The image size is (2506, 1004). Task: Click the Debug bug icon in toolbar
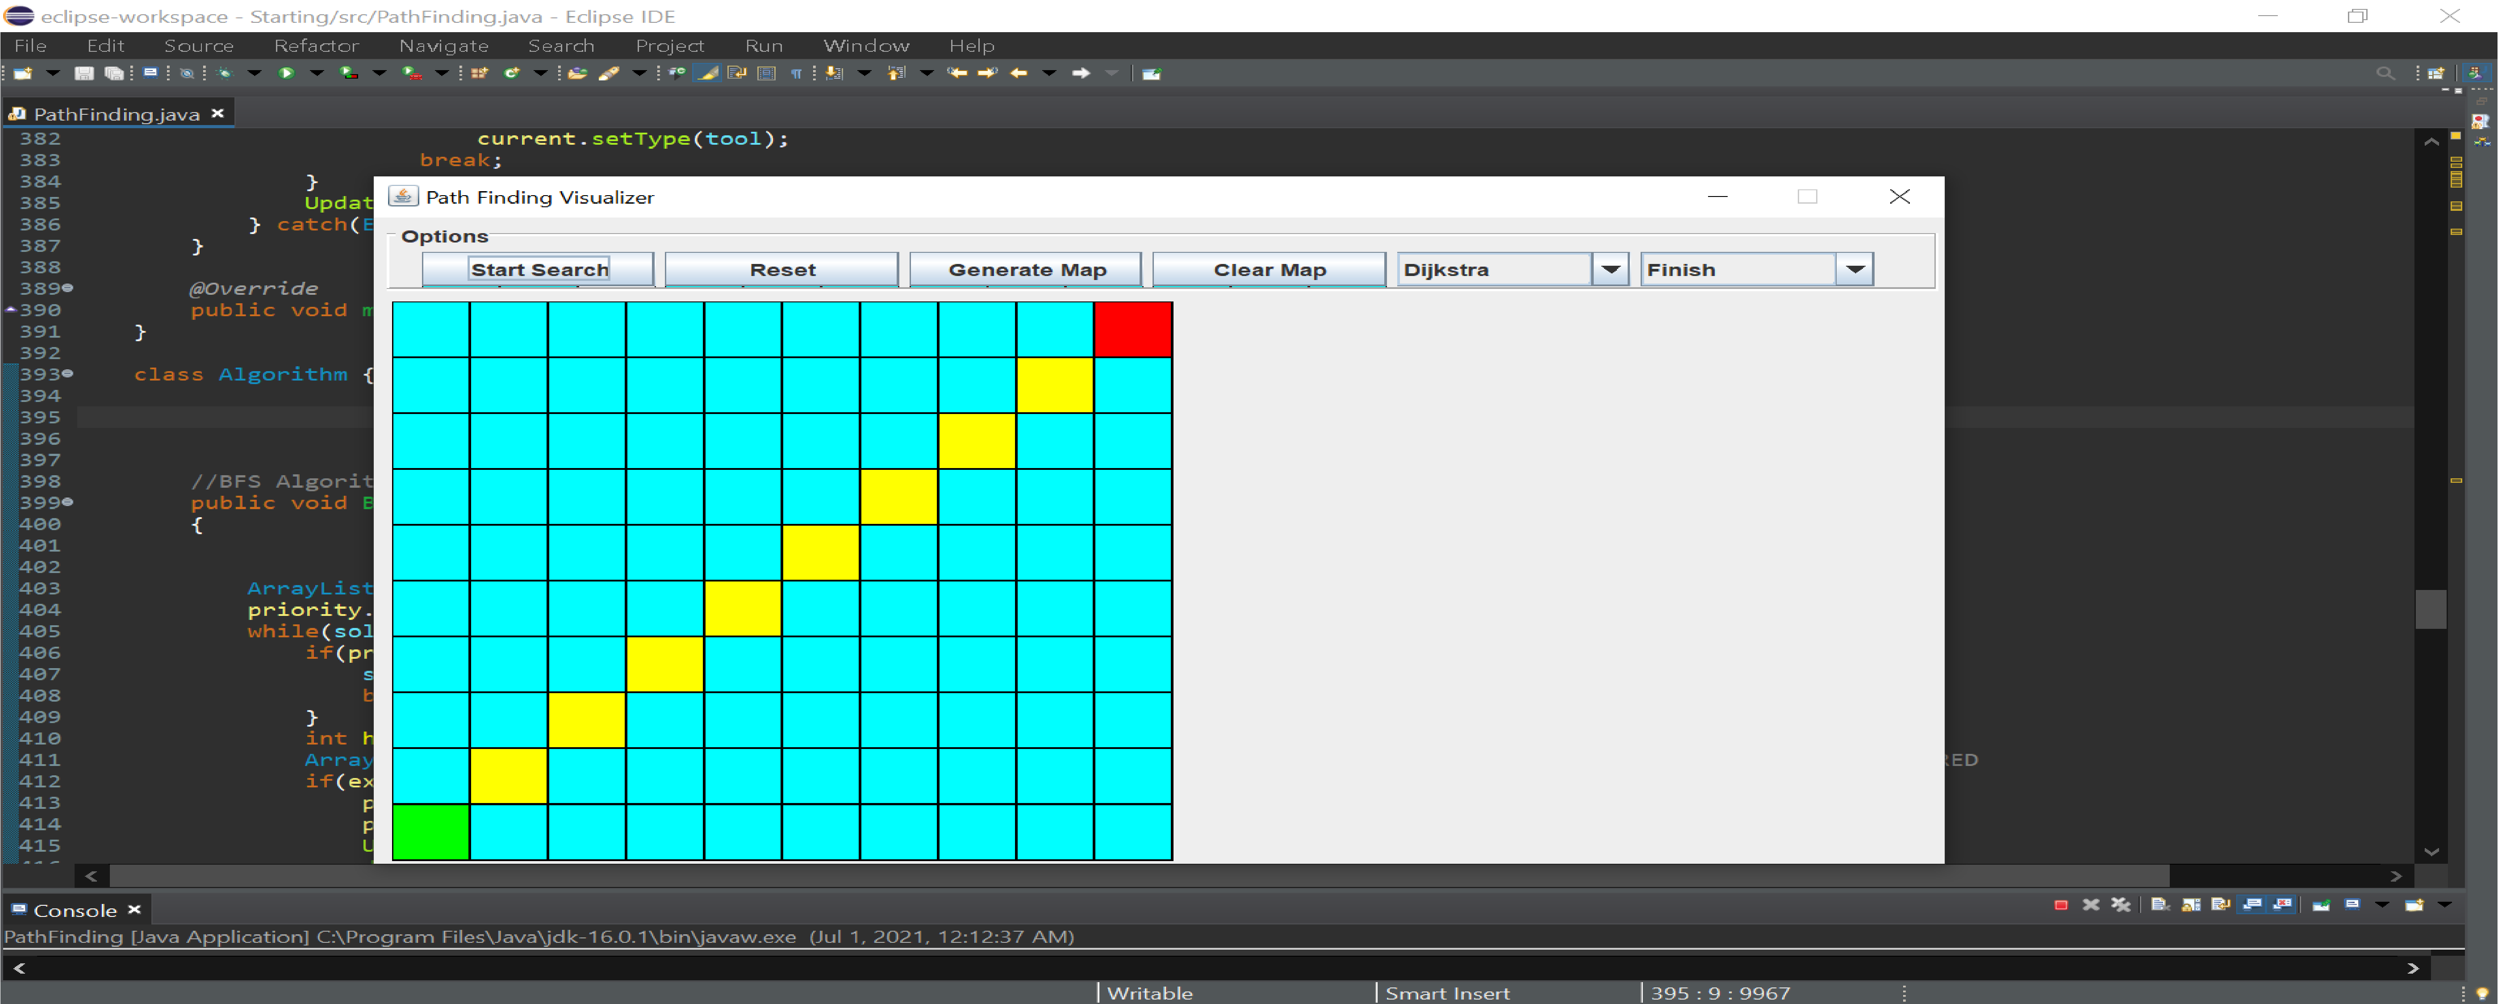tap(225, 73)
